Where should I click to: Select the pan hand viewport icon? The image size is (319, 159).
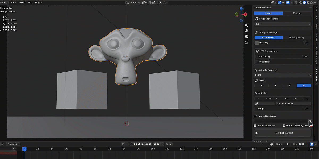[246, 31]
